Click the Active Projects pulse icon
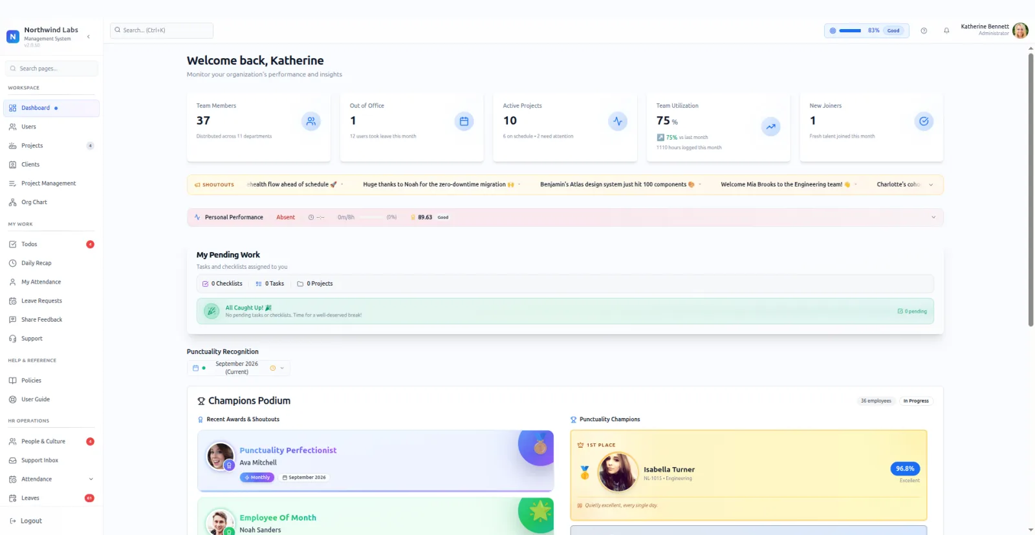Screen dimensions: 1035x535 [x=618, y=121]
